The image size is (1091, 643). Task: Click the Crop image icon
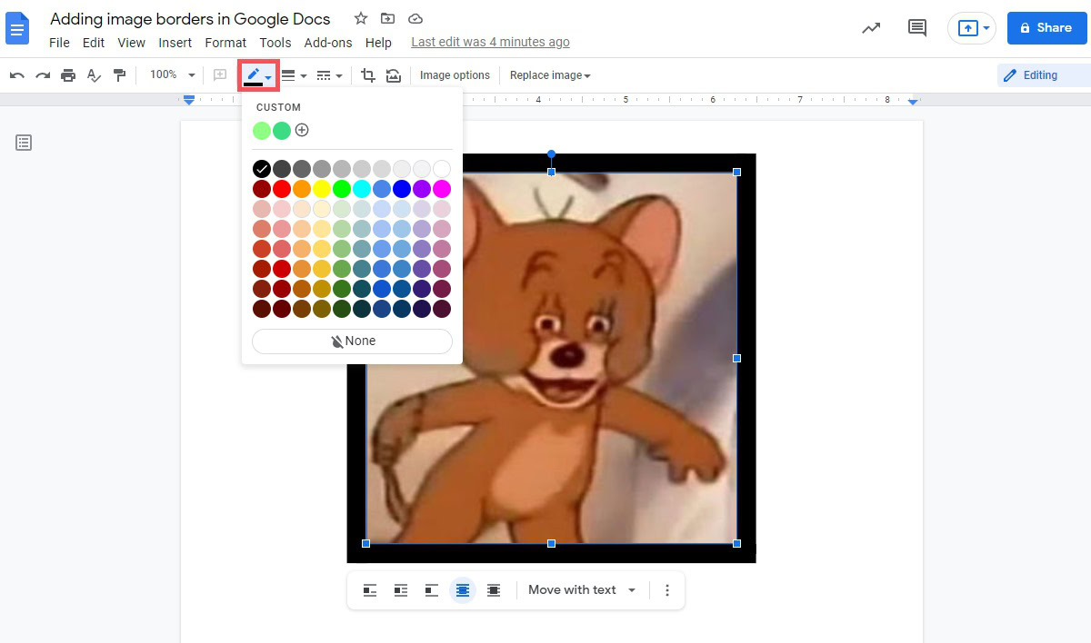click(x=368, y=75)
